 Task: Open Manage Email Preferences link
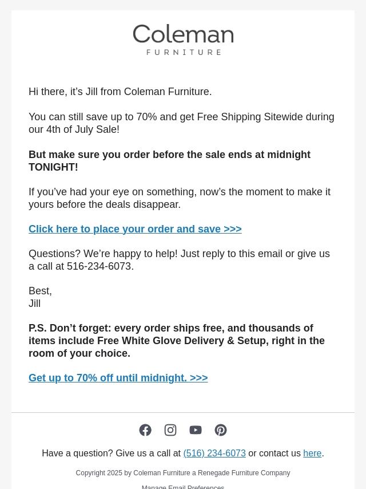tap(183, 487)
